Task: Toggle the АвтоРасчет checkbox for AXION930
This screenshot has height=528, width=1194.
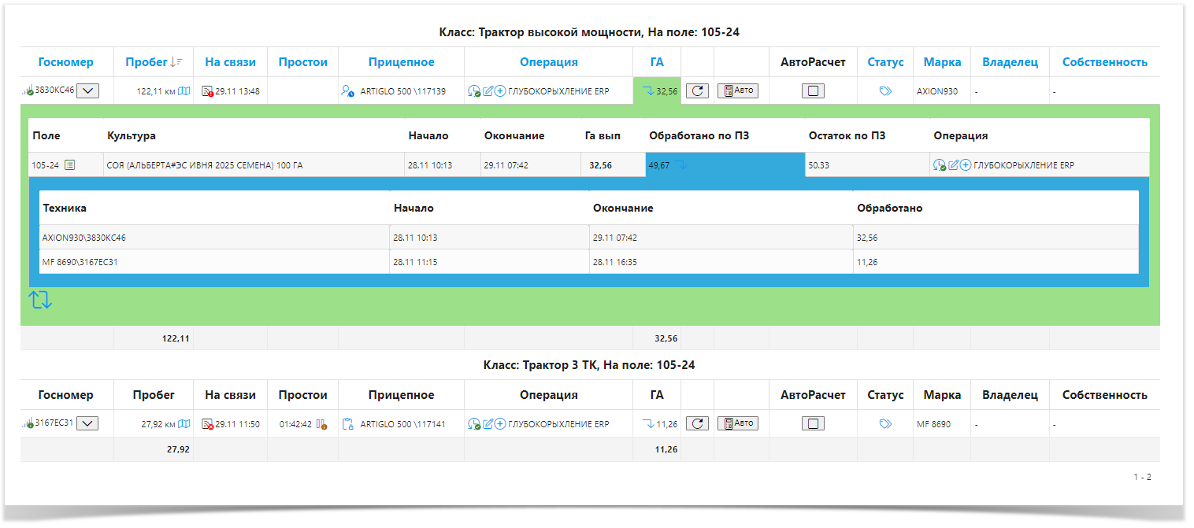Action: point(814,91)
